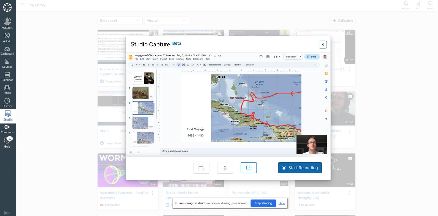Image resolution: width=438 pixels, height=216 pixels.
Task: Open the Format menu in Slides
Action: click(164, 59)
